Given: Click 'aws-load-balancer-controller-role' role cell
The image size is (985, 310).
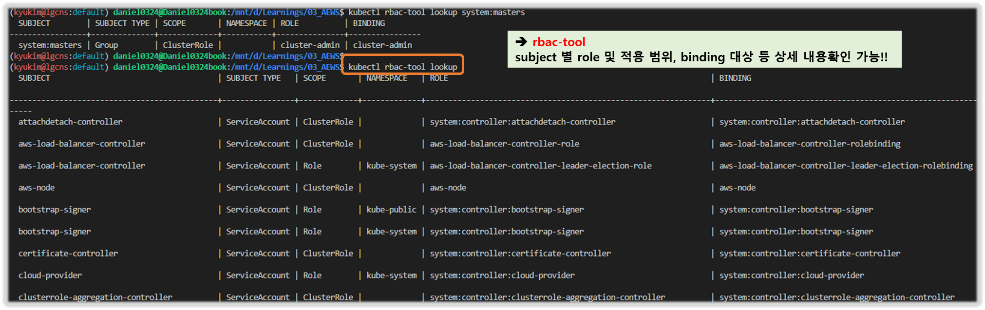Looking at the screenshot, I should 505,144.
